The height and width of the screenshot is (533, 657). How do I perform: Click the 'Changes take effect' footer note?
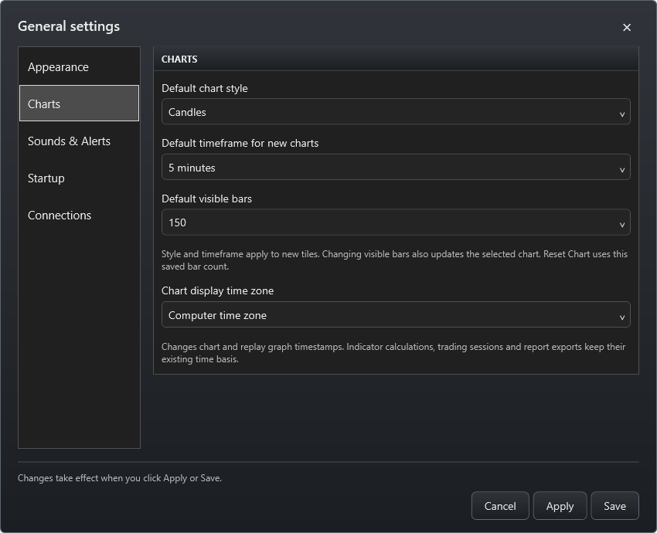(x=120, y=478)
